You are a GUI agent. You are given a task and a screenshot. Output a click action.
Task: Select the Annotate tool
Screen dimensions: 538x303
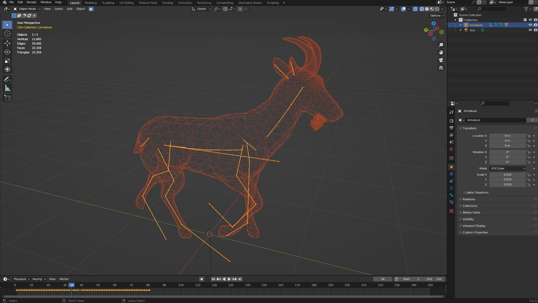[x=7, y=79]
